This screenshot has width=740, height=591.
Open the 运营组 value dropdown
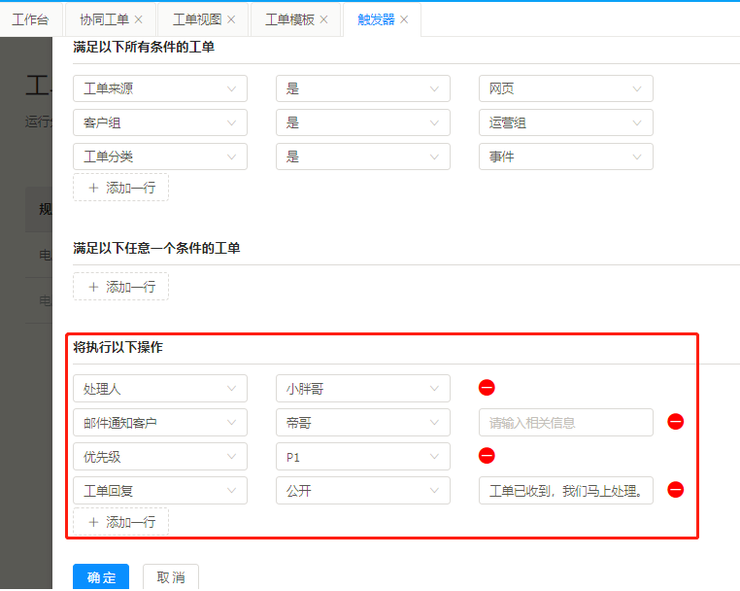(565, 122)
